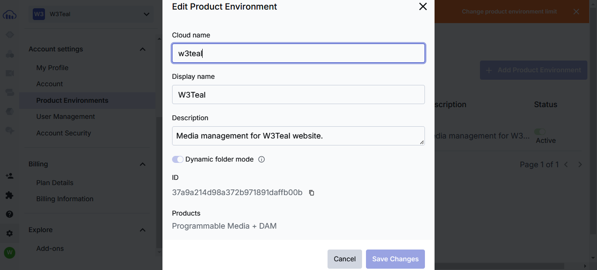
Task: Click the sidebar vertical scrollbar
Action: click(159, 183)
